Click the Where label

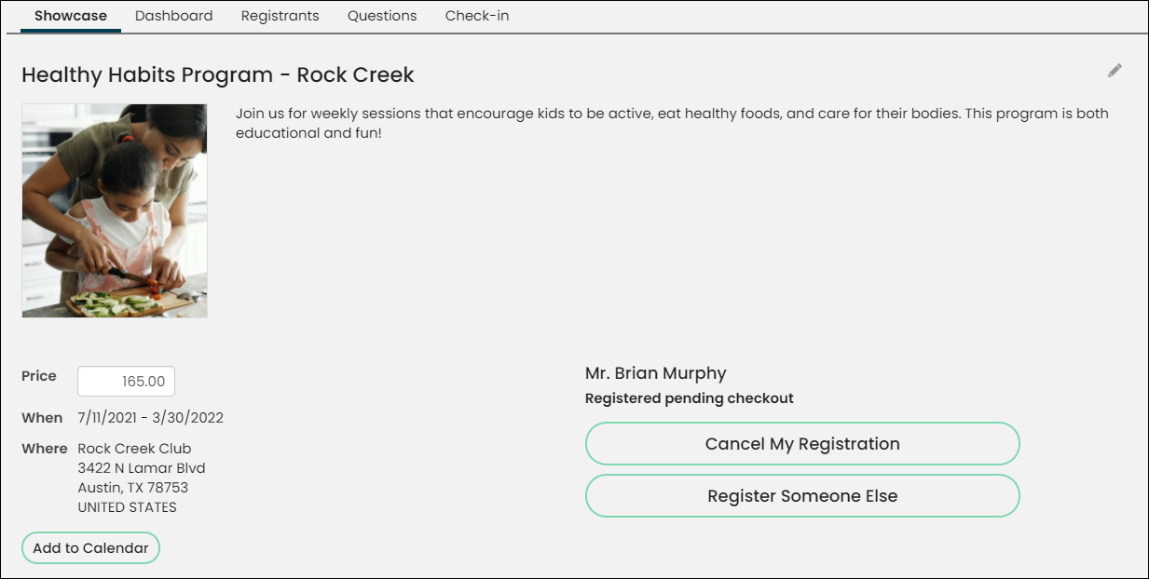coord(45,449)
